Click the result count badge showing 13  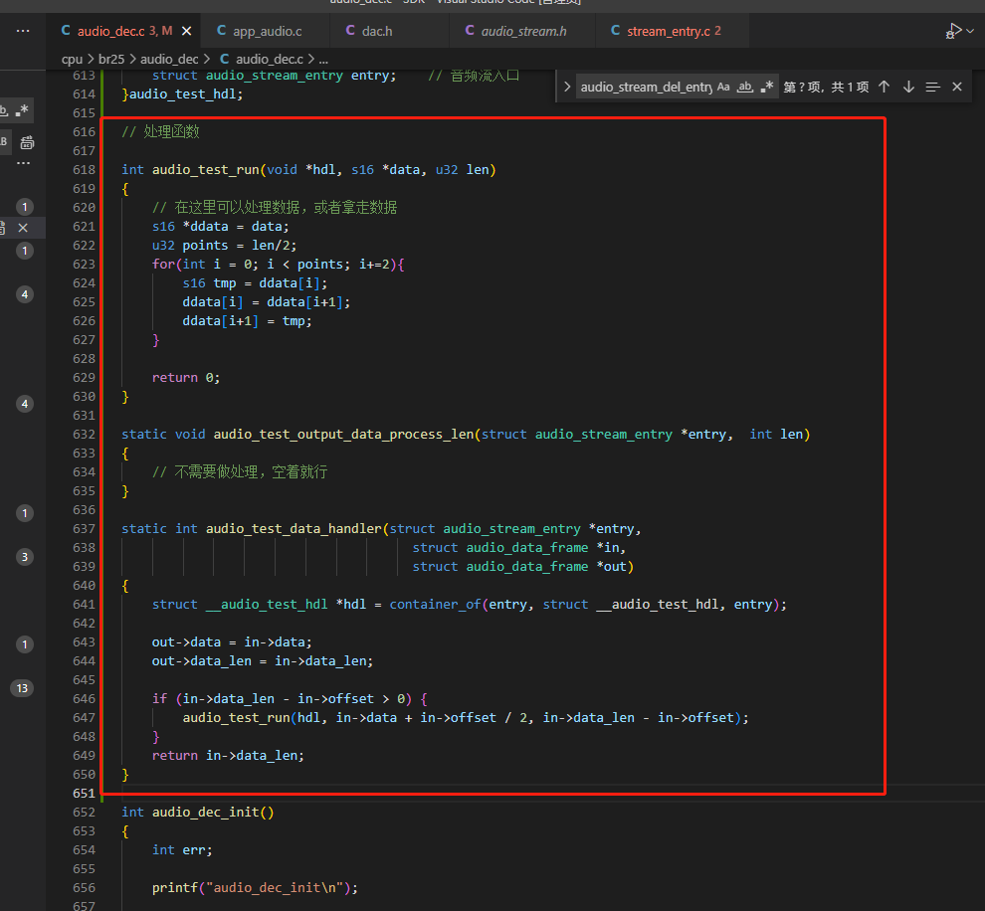click(x=22, y=688)
